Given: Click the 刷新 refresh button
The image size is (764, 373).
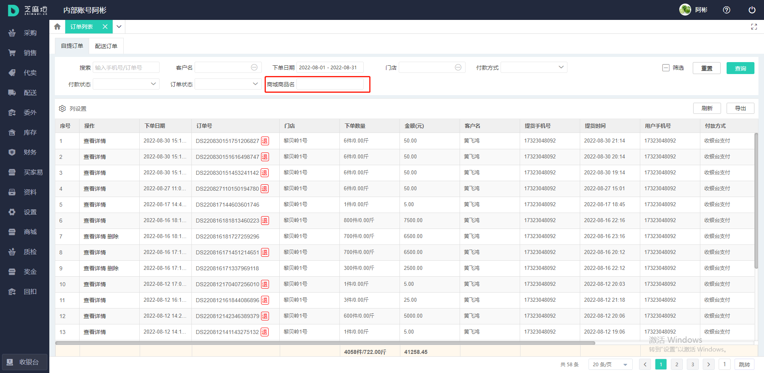Looking at the screenshot, I should click(x=707, y=108).
